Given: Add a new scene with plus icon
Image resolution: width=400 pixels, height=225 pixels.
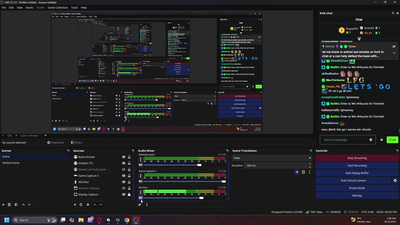Looking at the screenshot, I should pos(3,205).
